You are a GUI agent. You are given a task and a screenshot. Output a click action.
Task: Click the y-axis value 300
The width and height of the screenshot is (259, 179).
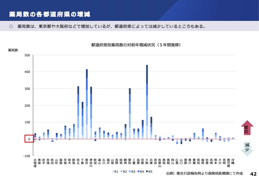point(27,89)
